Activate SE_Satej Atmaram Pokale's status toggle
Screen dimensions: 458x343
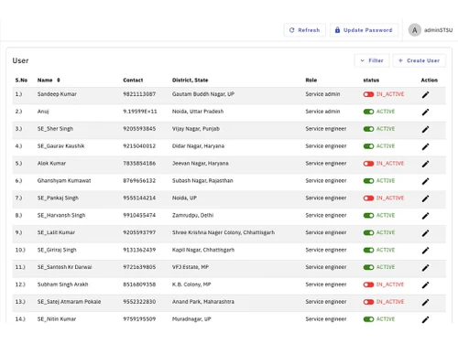pos(368,302)
